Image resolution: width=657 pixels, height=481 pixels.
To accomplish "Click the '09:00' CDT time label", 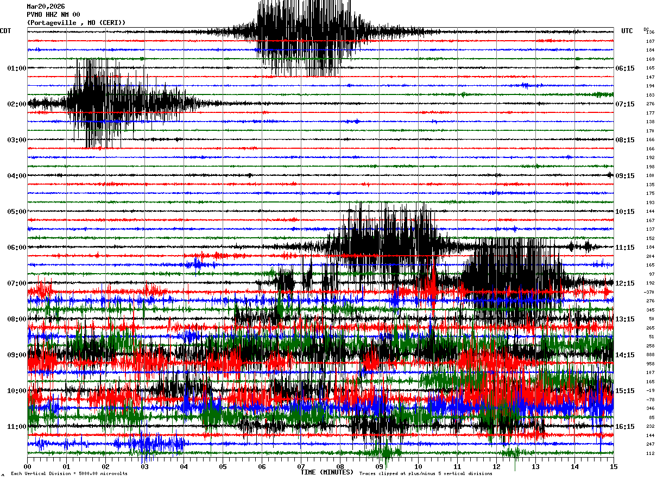I will [x=17, y=355].
